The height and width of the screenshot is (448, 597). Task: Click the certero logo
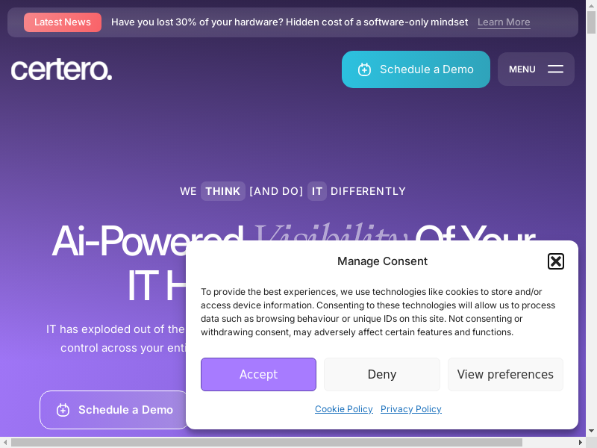[x=61, y=69]
